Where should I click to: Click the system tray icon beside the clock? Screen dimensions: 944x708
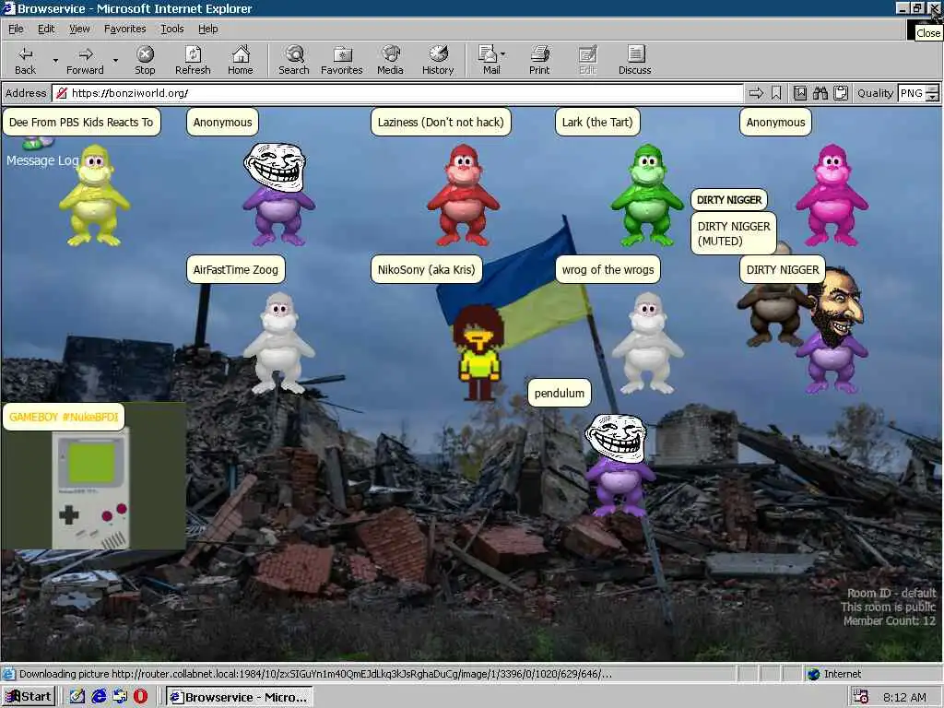(x=860, y=697)
